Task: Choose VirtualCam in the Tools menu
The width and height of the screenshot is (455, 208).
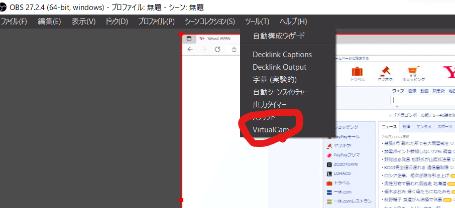Action: click(271, 130)
